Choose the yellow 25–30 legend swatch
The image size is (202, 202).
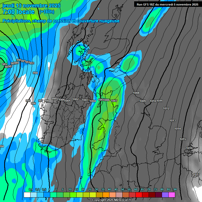point(93,195)
